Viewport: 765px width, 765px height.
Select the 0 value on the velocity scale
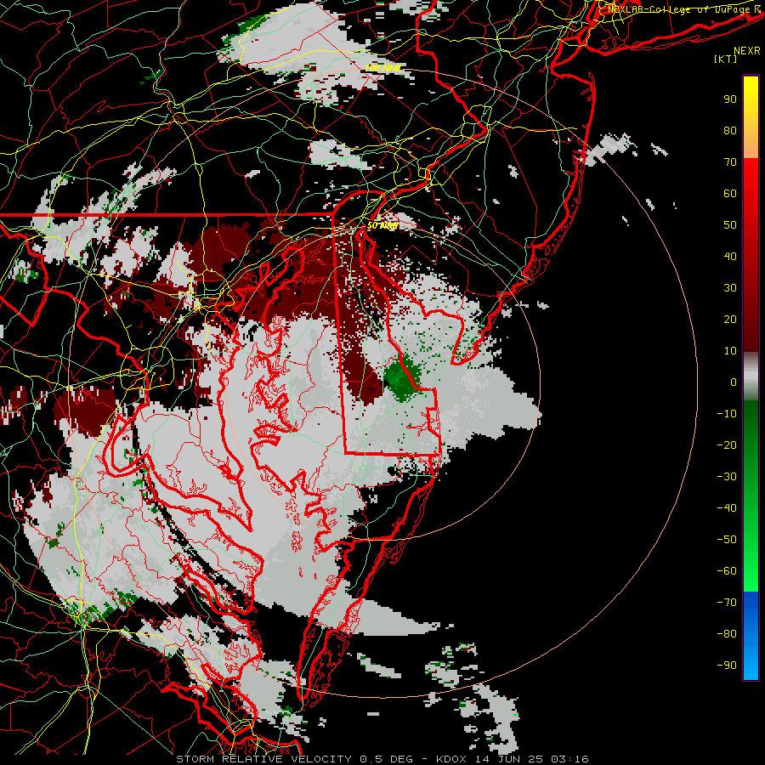tap(734, 382)
